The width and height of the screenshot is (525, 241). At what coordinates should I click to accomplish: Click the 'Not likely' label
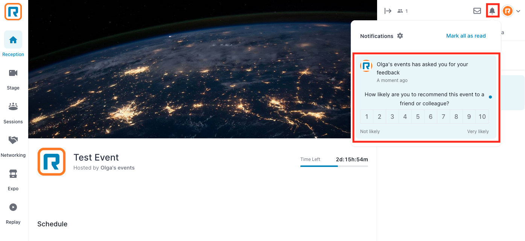370,132
